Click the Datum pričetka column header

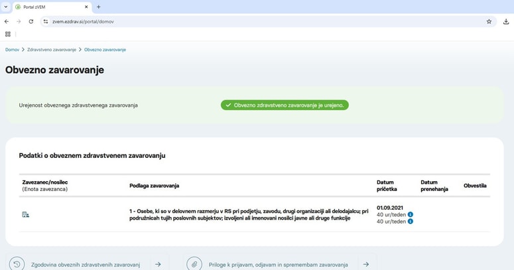387,186
